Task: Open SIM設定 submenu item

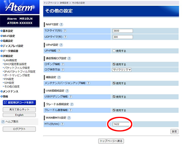Action: point(9,83)
